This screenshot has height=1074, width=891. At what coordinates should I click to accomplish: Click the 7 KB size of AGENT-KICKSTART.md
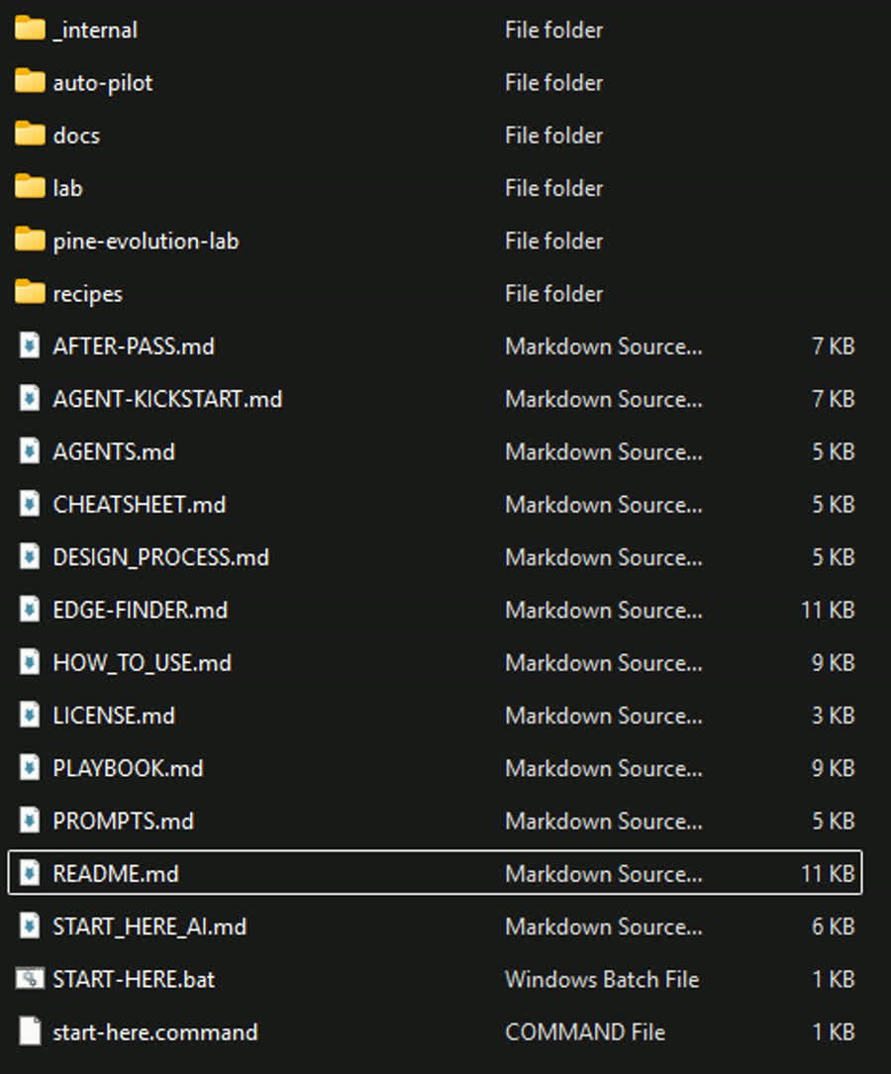pyautogui.click(x=834, y=399)
